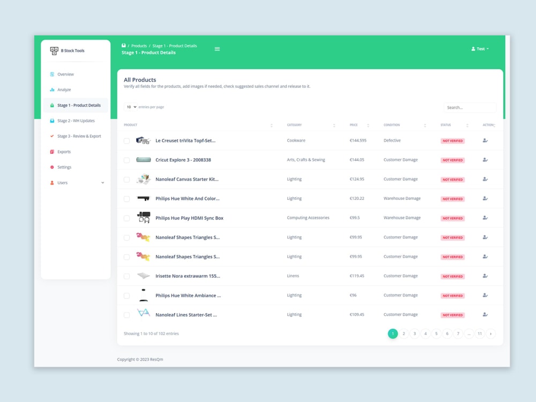The width and height of the screenshot is (536, 402).
Task: Open the Products breadcrumb link
Action: (x=139, y=46)
